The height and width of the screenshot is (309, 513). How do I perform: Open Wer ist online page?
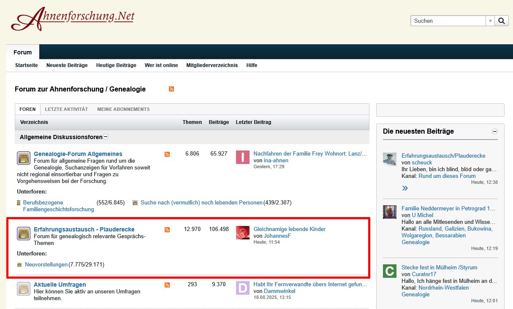point(161,65)
